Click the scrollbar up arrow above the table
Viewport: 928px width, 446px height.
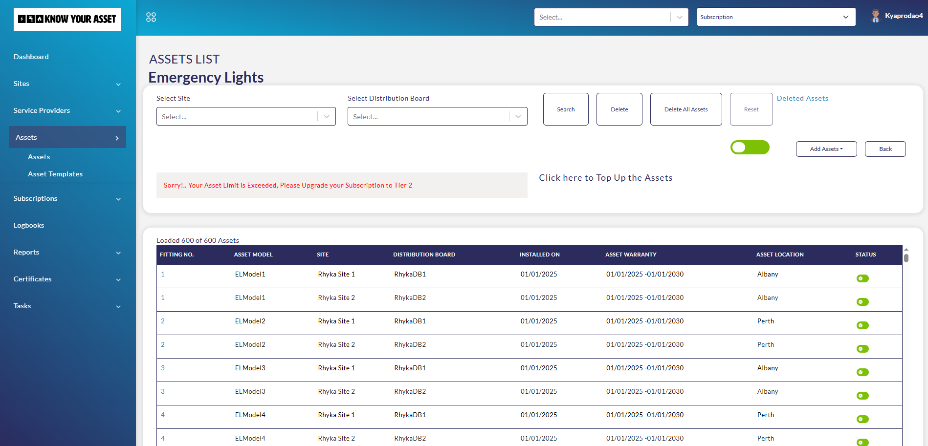(906, 249)
